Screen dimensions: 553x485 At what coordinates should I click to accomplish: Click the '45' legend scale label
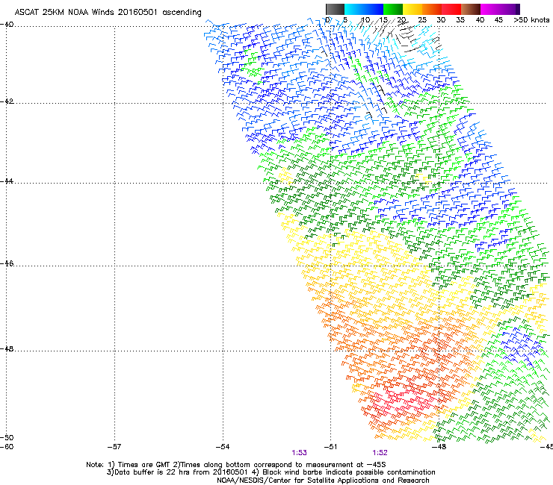[x=498, y=20]
